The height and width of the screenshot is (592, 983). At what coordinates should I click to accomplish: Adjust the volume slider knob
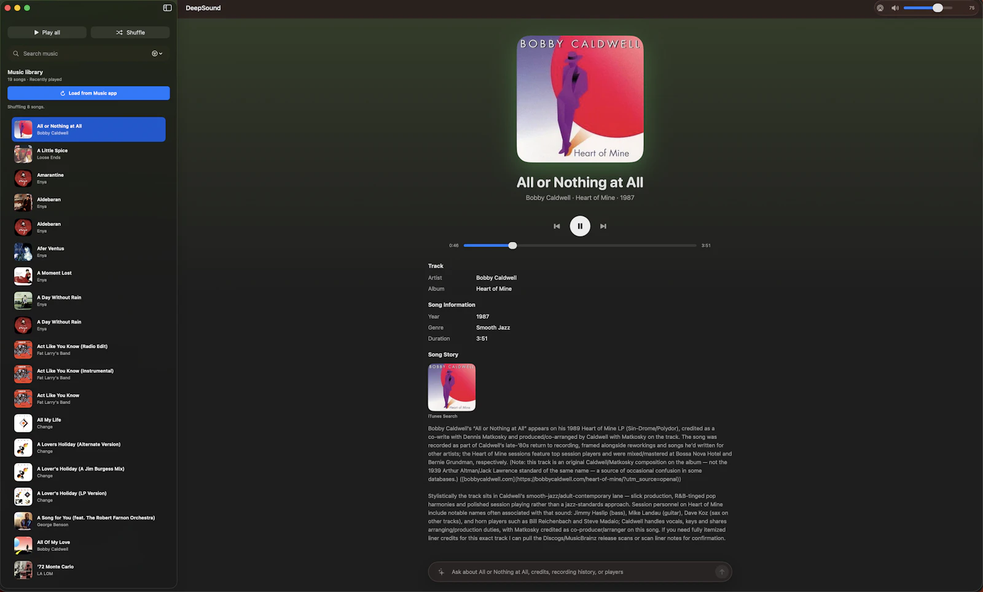[938, 8]
